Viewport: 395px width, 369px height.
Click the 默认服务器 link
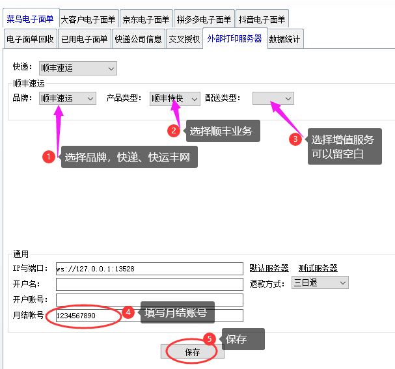269,268
